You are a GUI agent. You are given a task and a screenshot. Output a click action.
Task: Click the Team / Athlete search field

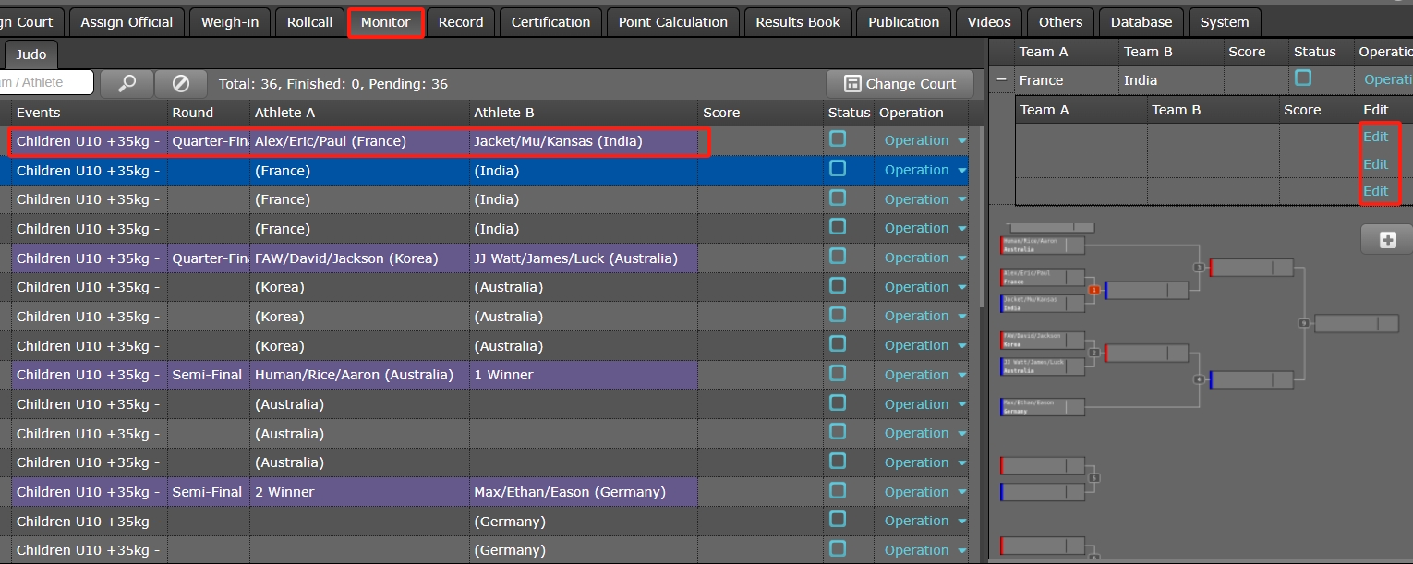pyautogui.click(x=46, y=83)
